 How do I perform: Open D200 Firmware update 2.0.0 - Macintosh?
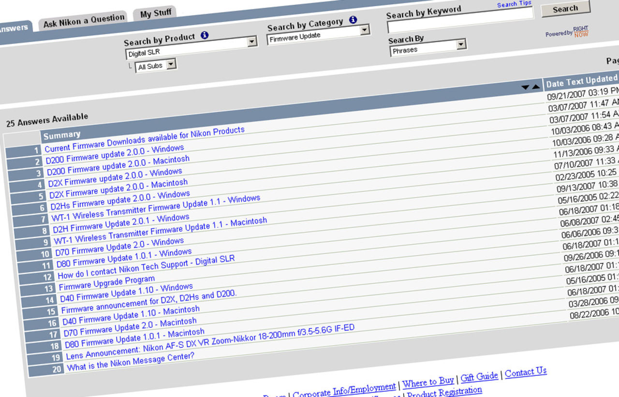[118, 165]
